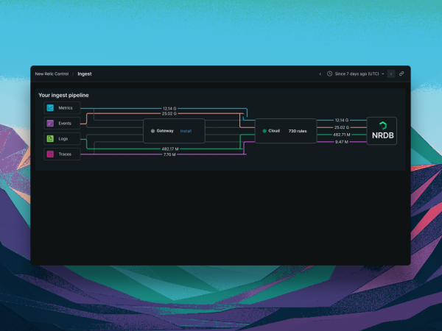Click the Metrics chart icon
Screen dimensions: 442x331
[50, 108]
